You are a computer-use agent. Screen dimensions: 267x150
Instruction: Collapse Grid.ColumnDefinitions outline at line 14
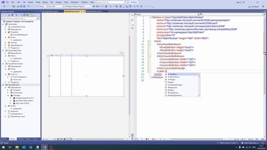(x=150, y=56)
